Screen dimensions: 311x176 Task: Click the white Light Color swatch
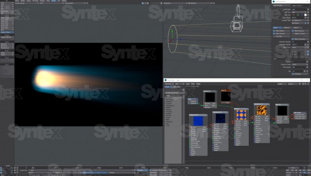point(306,15)
